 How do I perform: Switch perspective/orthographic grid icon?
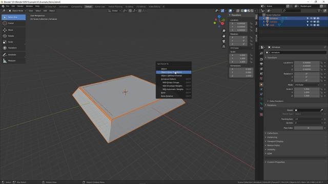pyautogui.click(x=224, y=47)
